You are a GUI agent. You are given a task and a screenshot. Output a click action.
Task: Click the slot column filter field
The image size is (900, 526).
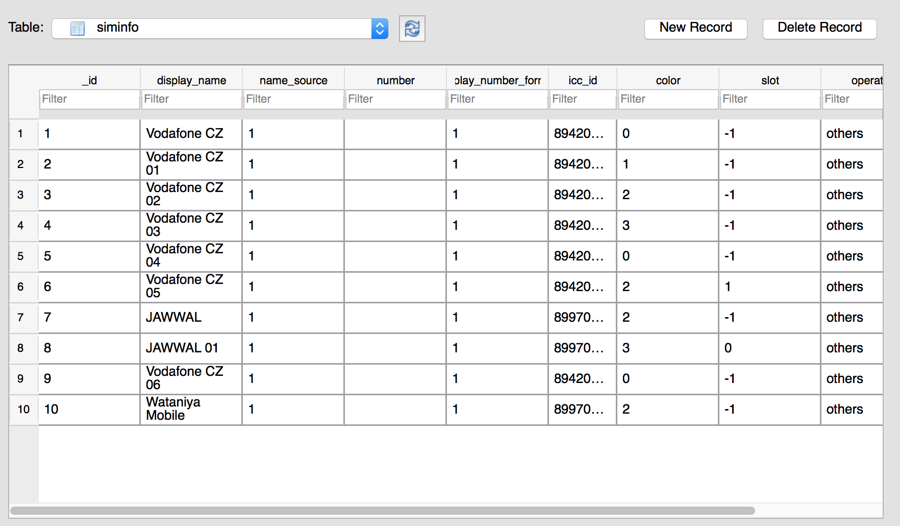[770, 99]
